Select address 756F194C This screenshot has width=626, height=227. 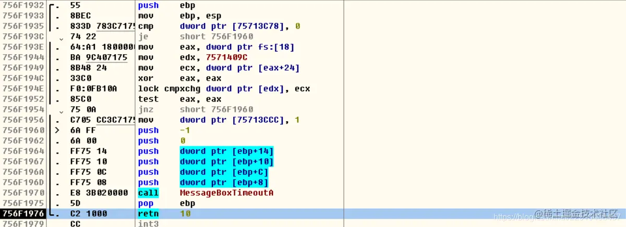pyautogui.click(x=23, y=78)
